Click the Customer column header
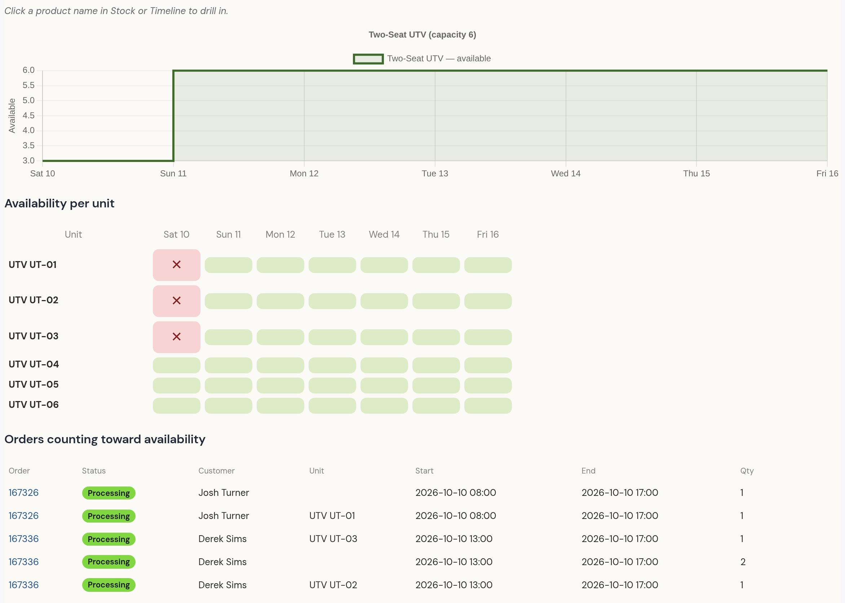Image resolution: width=845 pixels, height=603 pixels. (216, 471)
